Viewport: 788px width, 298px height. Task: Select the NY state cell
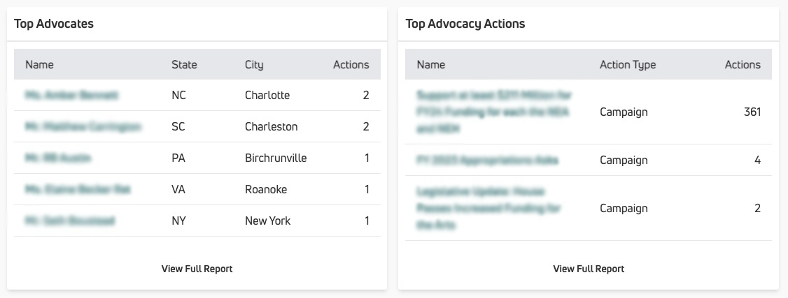click(178, 221)
